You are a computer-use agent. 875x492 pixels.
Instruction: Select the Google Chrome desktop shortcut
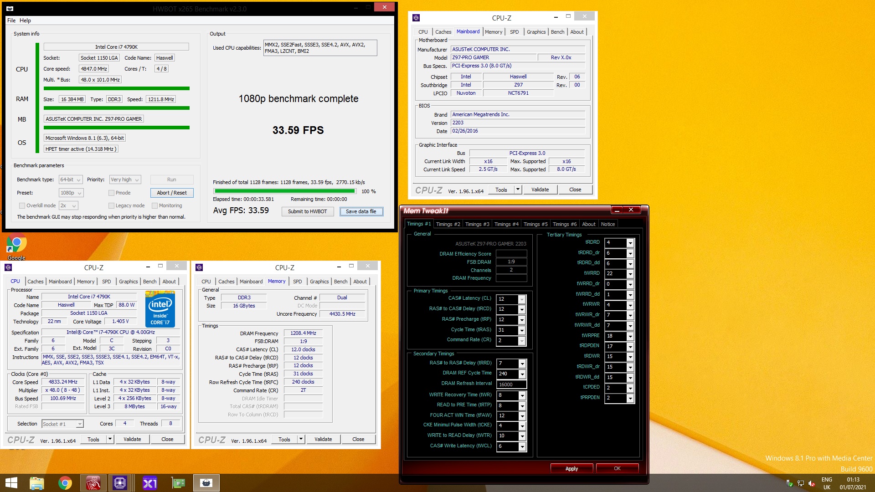click(x=16, y=247)
